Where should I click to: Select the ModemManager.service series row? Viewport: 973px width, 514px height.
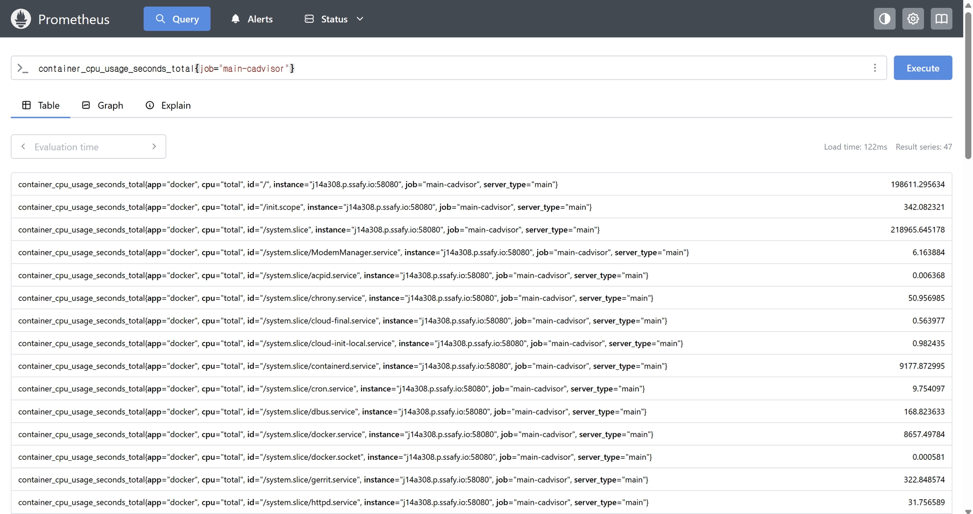tap(481, 252)
